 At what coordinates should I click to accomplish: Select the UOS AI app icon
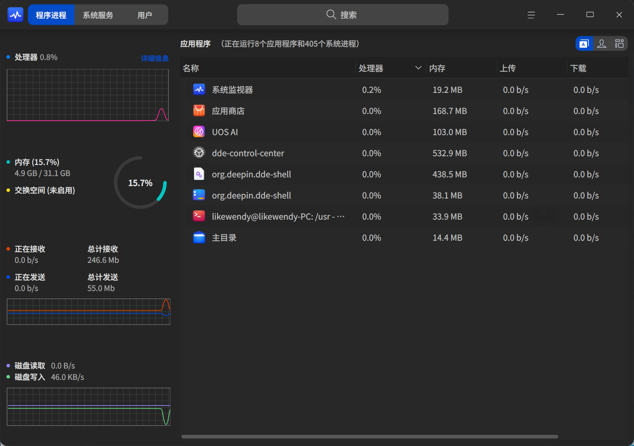(x=199, y=132)
